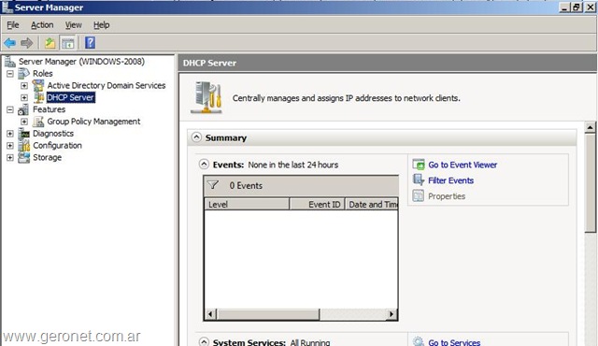Open Help via the question mark icon
The height and width of the screenshot is (346, 598).
(90, 43)
